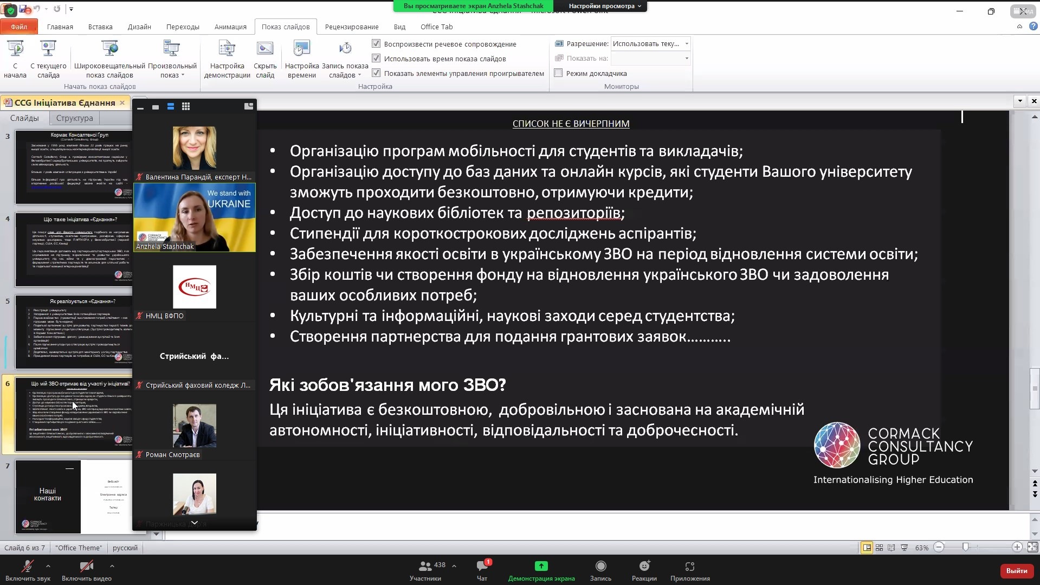Open 'Настройка времени' rehearse timings icon
The width and height of the screenshot is (1040, 585).
coord(301,50)
